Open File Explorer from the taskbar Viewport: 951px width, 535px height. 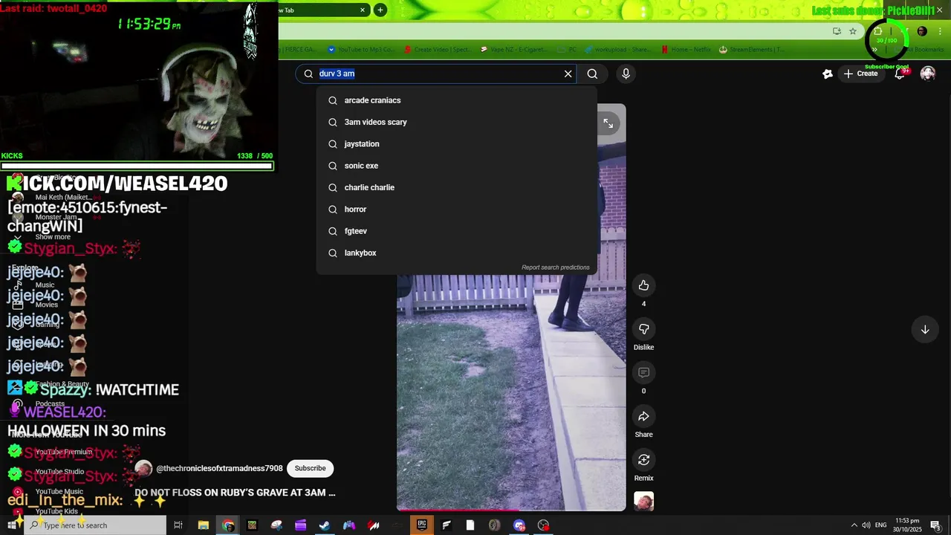(x=203, y=525)
